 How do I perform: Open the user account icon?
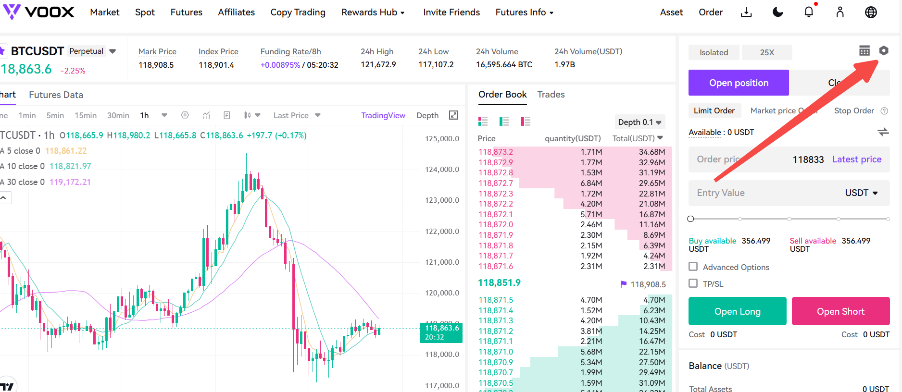pos(840,12)
